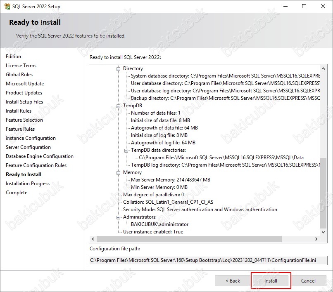Click the configuration file path field
The width and height of the screenshot is (333, 292).
[208, 260]
